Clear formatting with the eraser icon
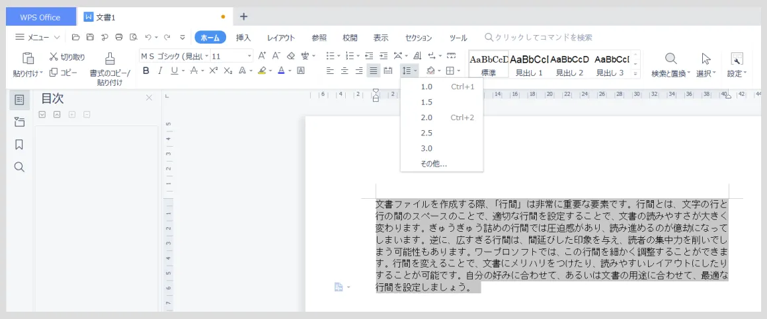 tap(291, 55)
